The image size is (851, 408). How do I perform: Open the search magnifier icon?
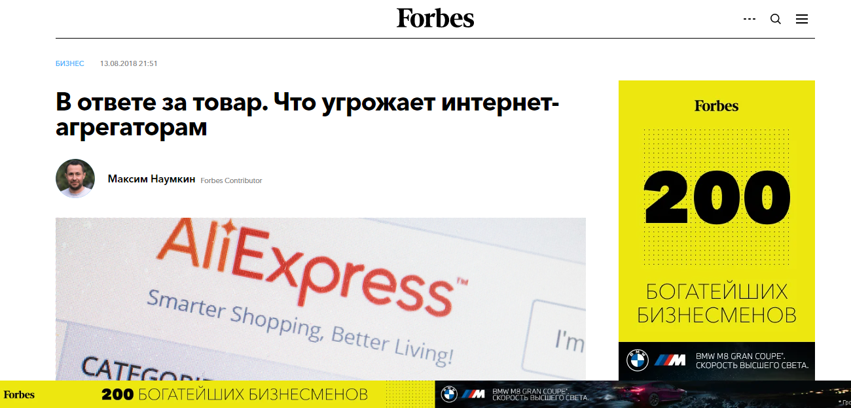pos(776,19)
